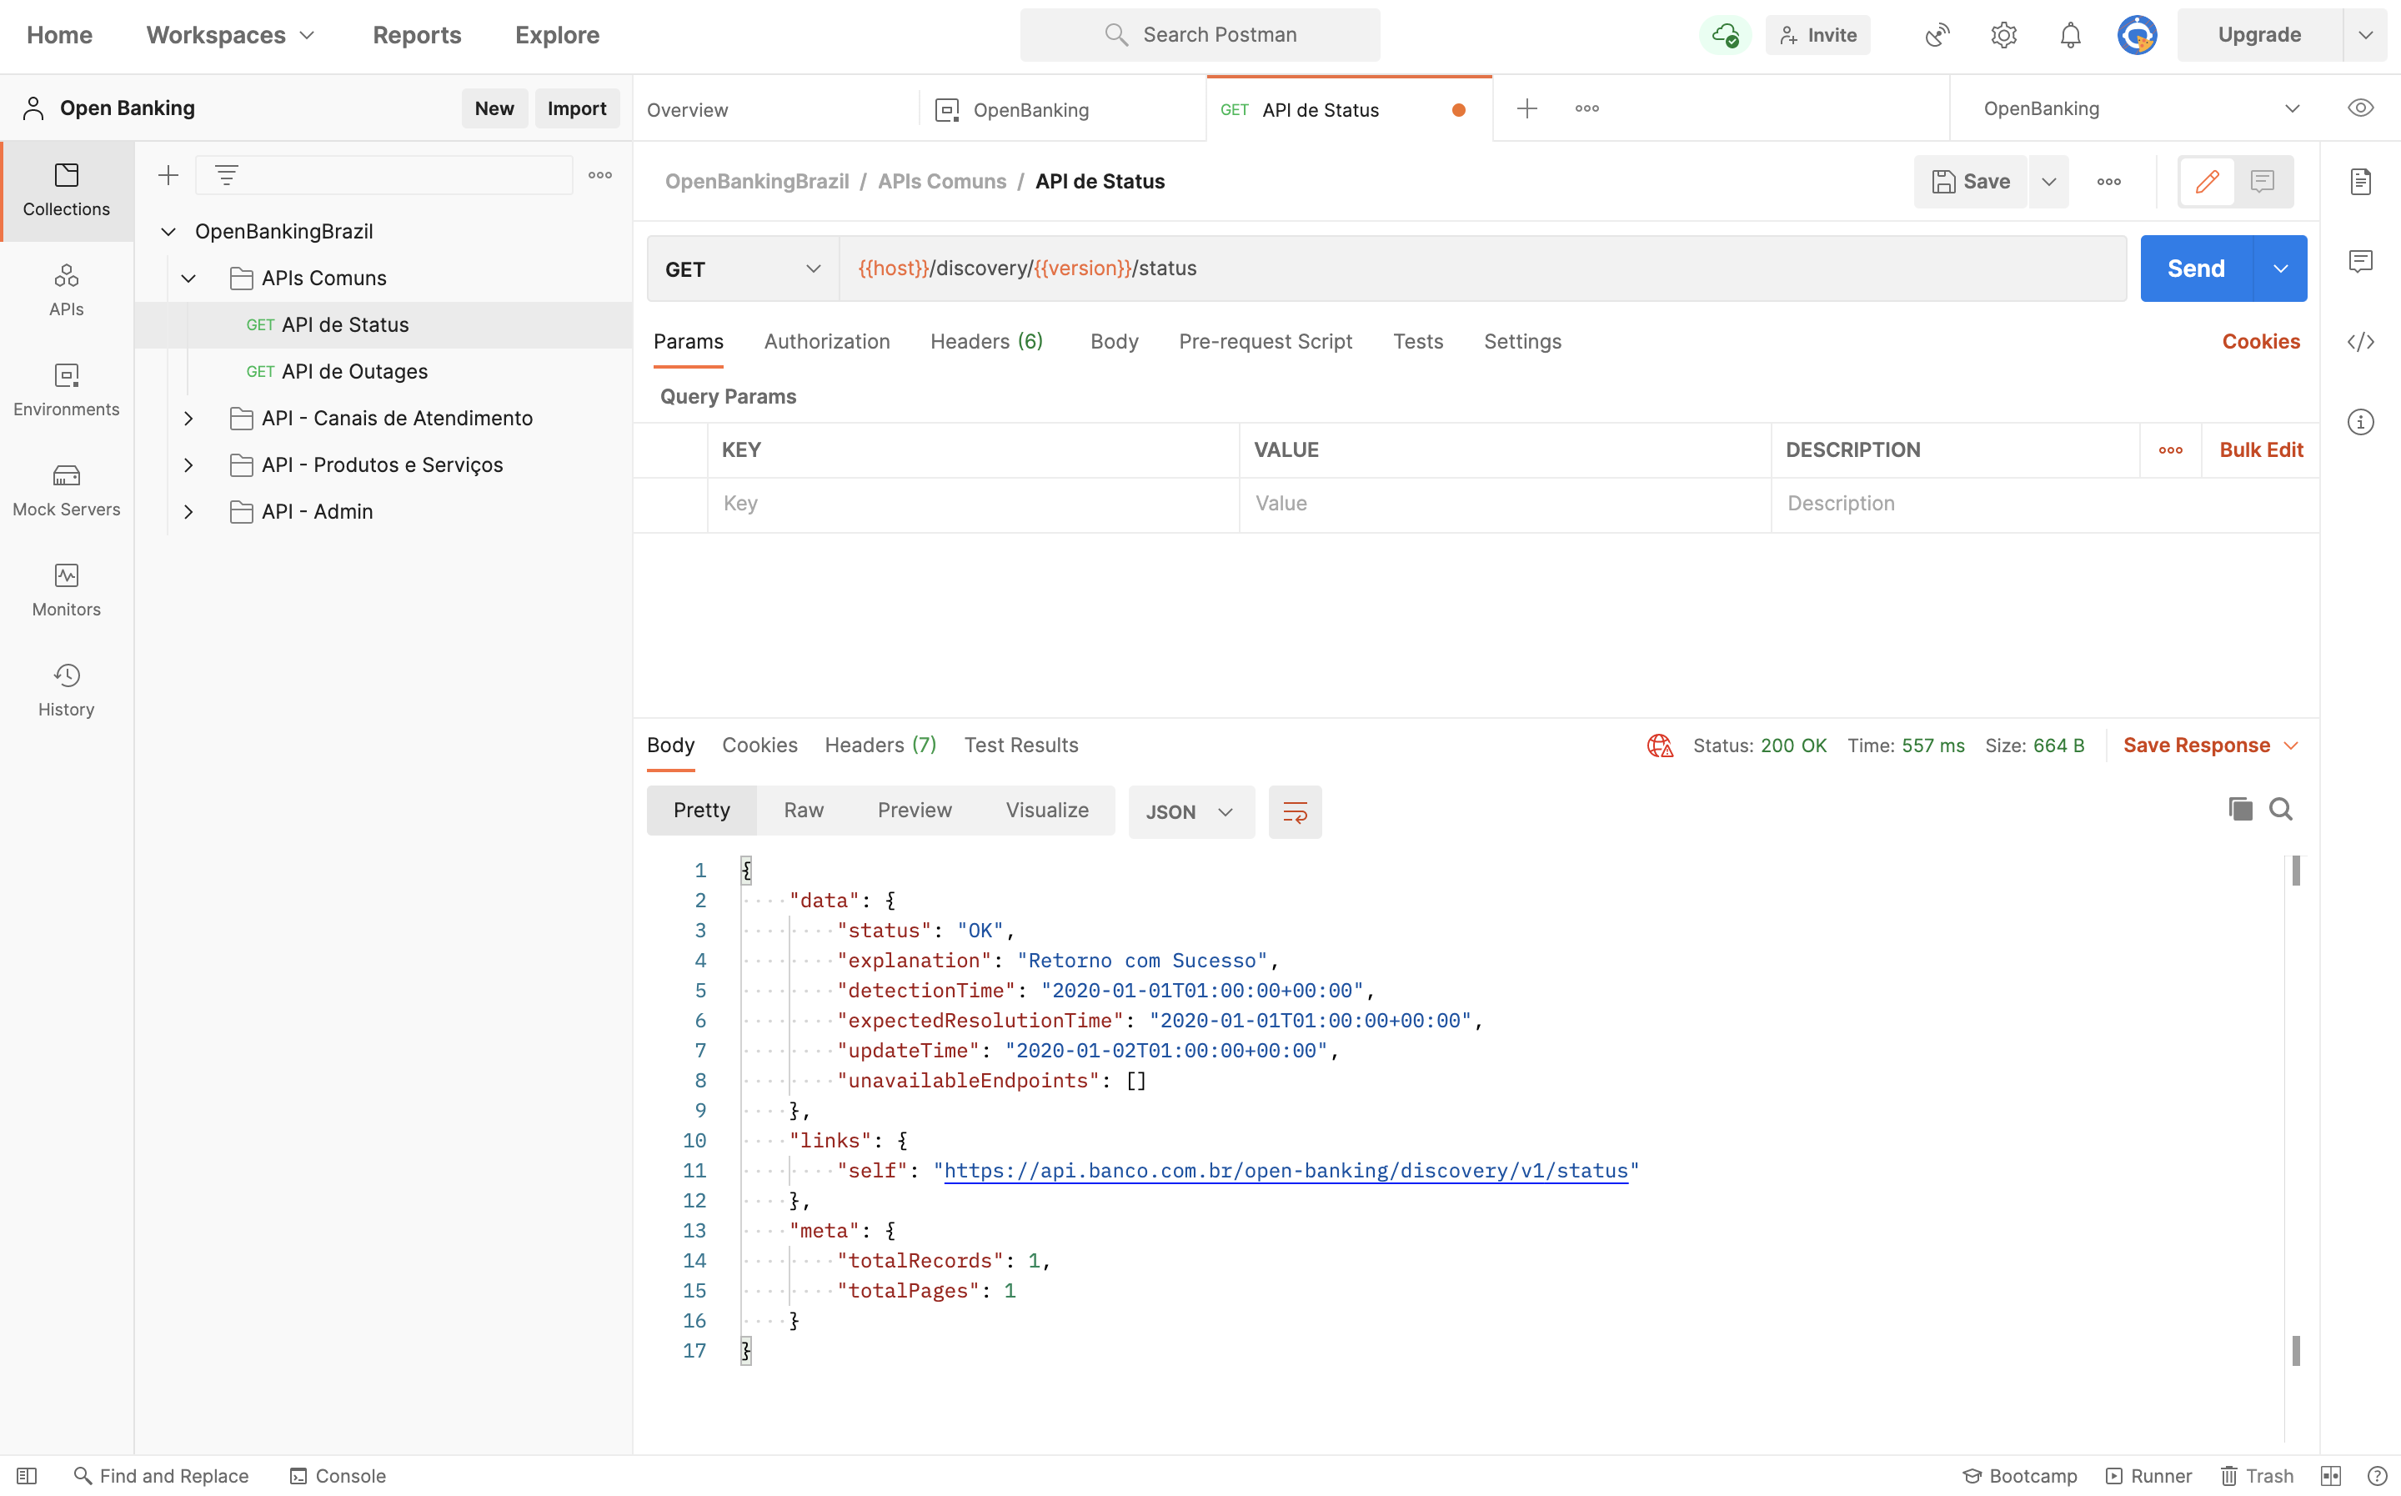Search within the response body
The image size is (2401, 1496).
pos(2280,810)
